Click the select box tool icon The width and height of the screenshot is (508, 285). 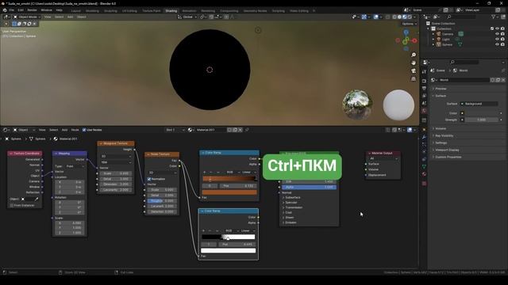(x=14, y=24)
